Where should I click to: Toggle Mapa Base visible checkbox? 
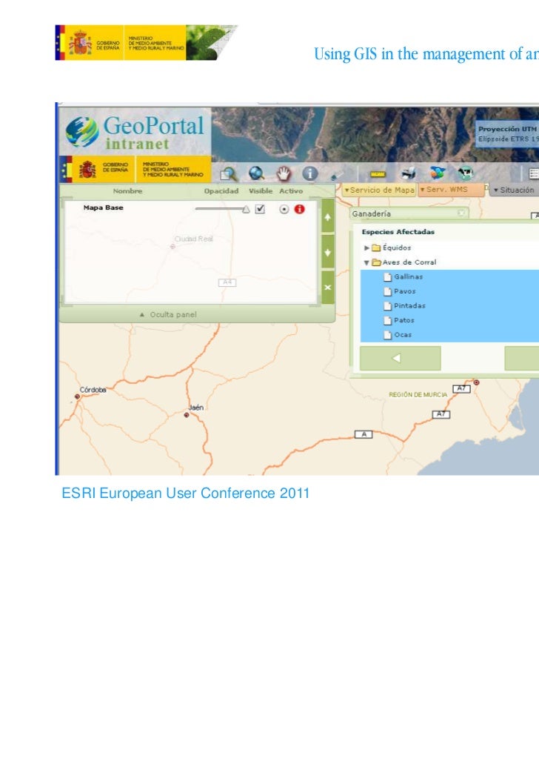[260, 209]
